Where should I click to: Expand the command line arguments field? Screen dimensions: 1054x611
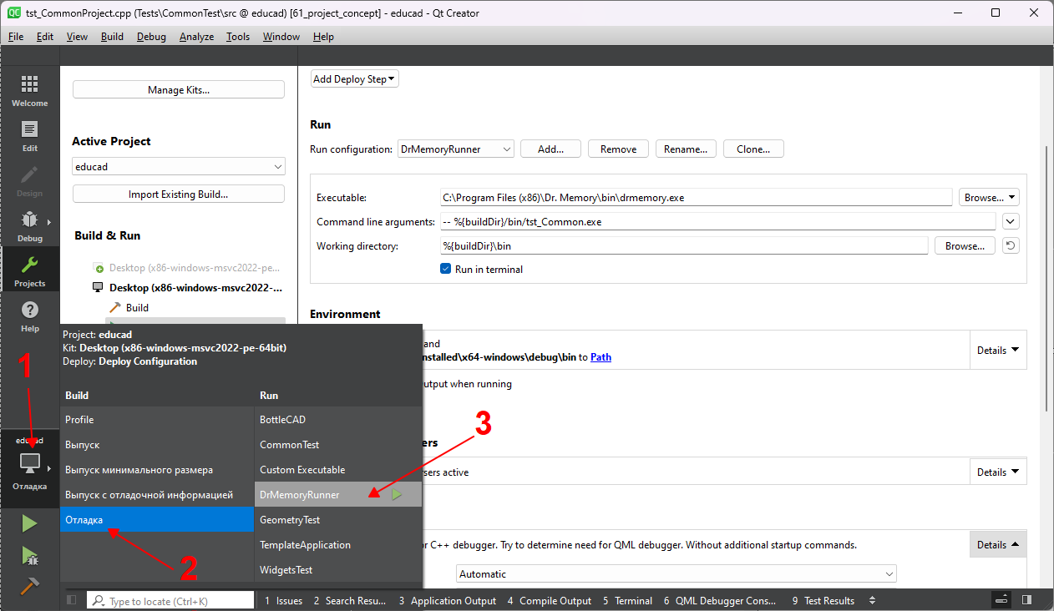[x=1011, y=222]
